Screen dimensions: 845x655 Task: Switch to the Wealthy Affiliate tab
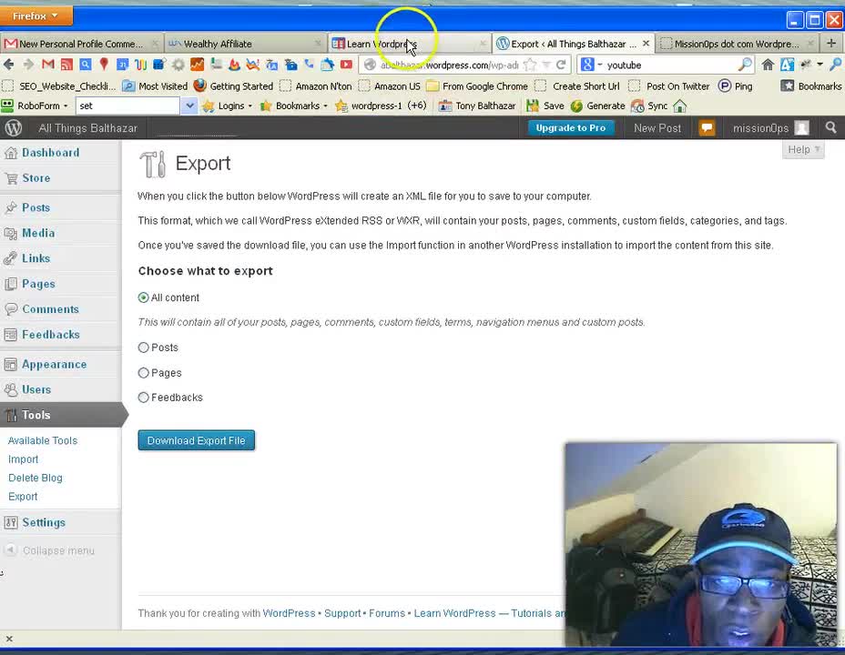pyautogui.click(x=219, y=44)
